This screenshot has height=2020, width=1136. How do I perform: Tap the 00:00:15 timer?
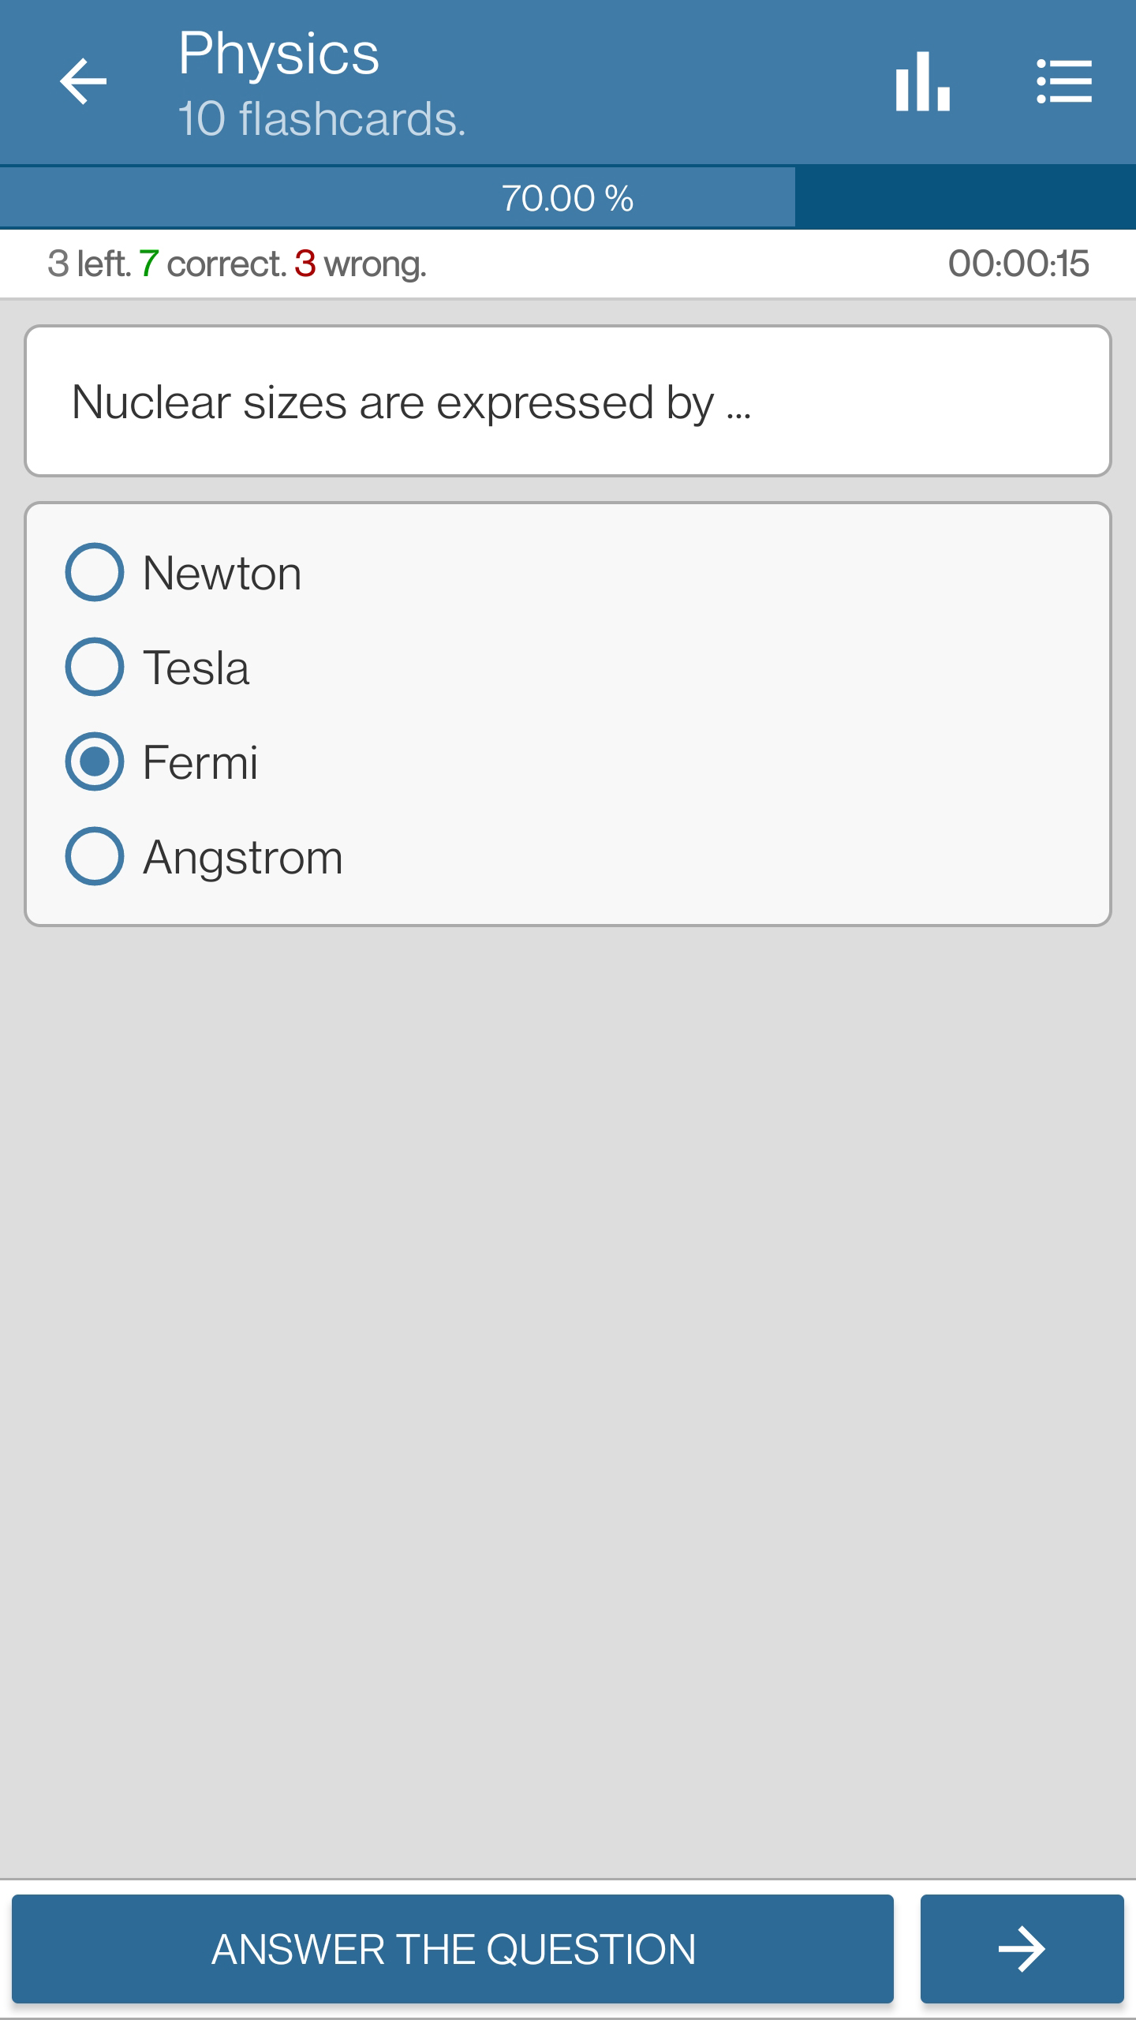[1018, 264]
